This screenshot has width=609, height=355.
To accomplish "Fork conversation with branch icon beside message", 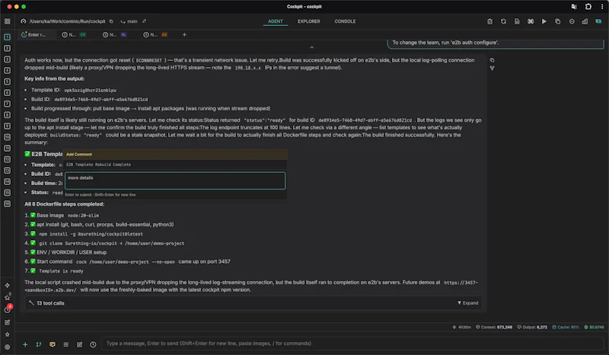I will pos(492,68).
